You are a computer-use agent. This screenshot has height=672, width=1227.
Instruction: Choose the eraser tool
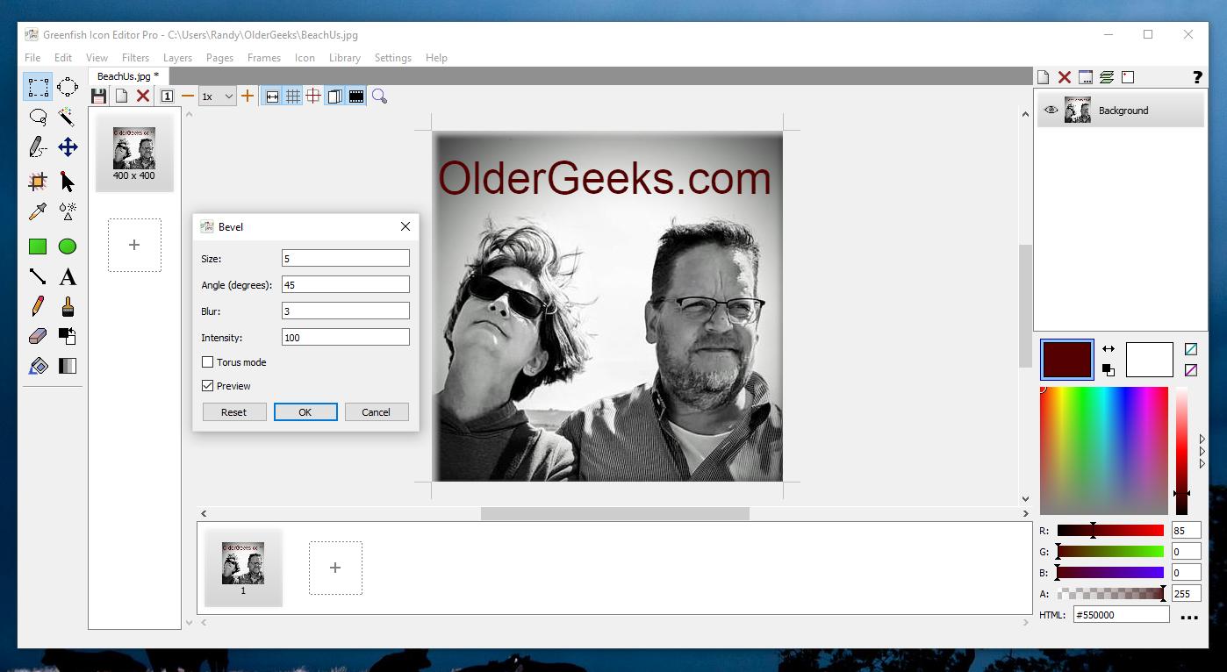click(38, 336)
